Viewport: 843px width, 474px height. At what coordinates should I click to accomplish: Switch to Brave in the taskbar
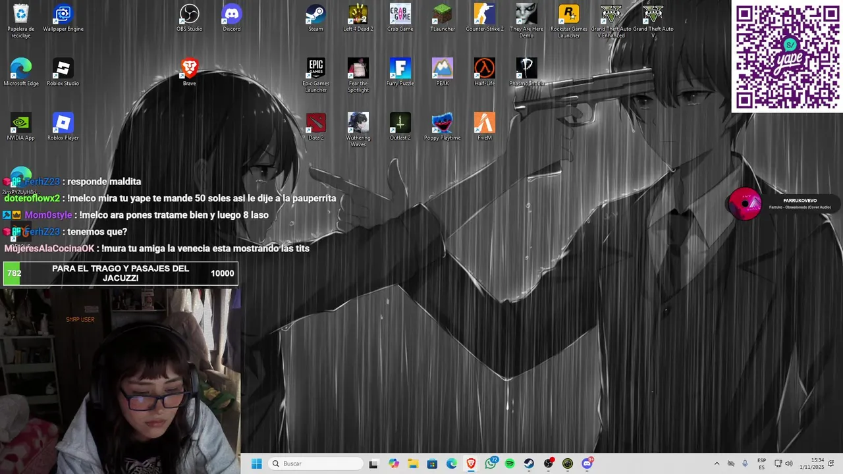(471, 463)
